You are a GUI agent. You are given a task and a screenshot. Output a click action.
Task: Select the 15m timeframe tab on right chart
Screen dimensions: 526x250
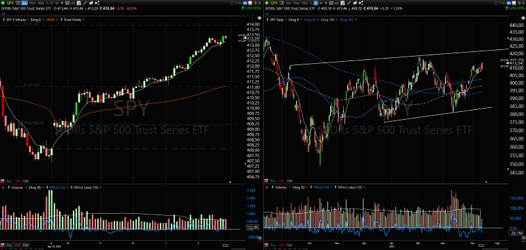[297, 3]
